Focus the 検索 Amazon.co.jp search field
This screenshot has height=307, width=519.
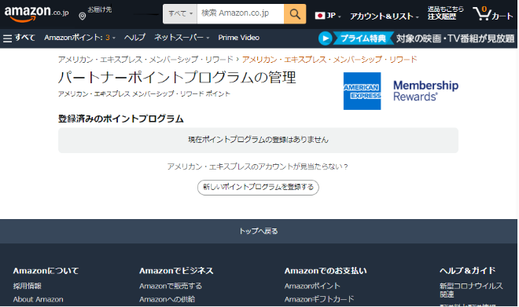pyautogui.click(x=241, y=14)
